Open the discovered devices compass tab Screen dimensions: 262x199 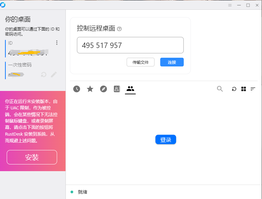[103, 89]
